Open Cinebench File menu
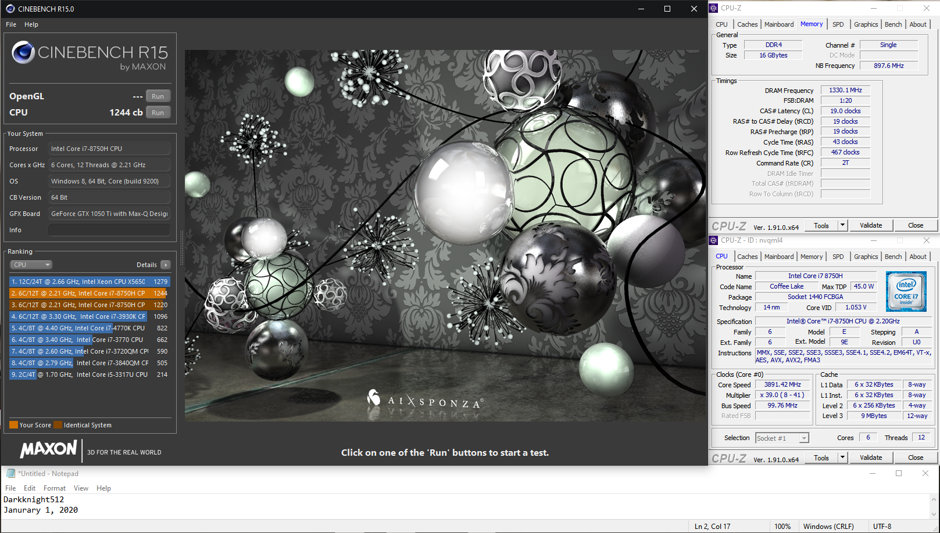The height and width of the screenshot is (533, 940). point(11,24)
